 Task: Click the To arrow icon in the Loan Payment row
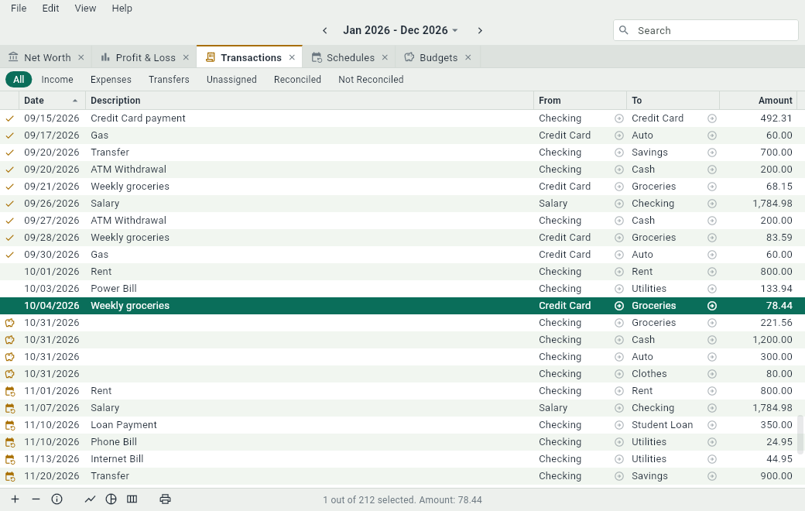coord(712,425)
